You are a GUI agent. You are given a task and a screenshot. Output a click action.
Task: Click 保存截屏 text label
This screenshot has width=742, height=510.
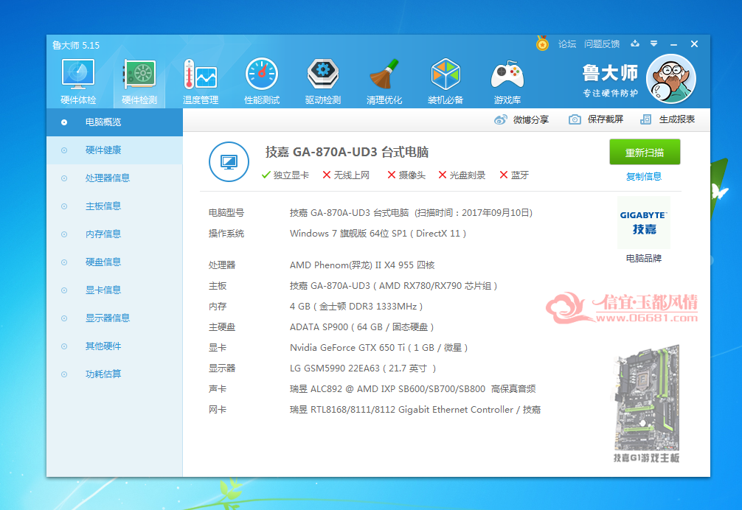pyautogui.click(x=606, y=119)
